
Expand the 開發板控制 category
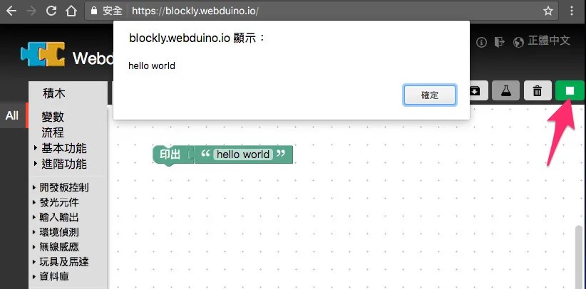tap(61, 187)
